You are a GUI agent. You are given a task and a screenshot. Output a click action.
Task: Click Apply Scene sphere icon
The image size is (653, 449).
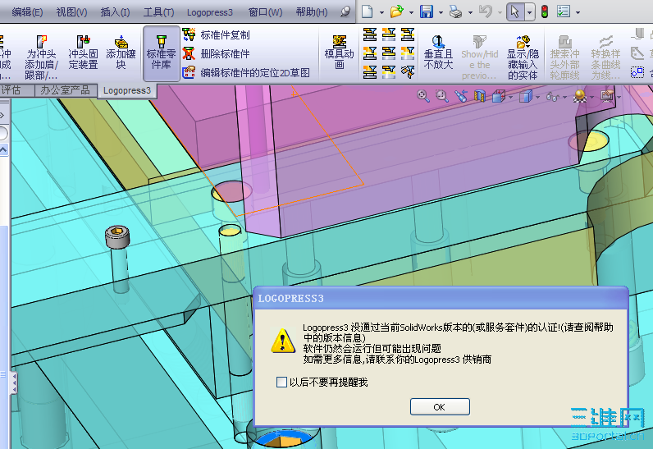coord(580,96)
